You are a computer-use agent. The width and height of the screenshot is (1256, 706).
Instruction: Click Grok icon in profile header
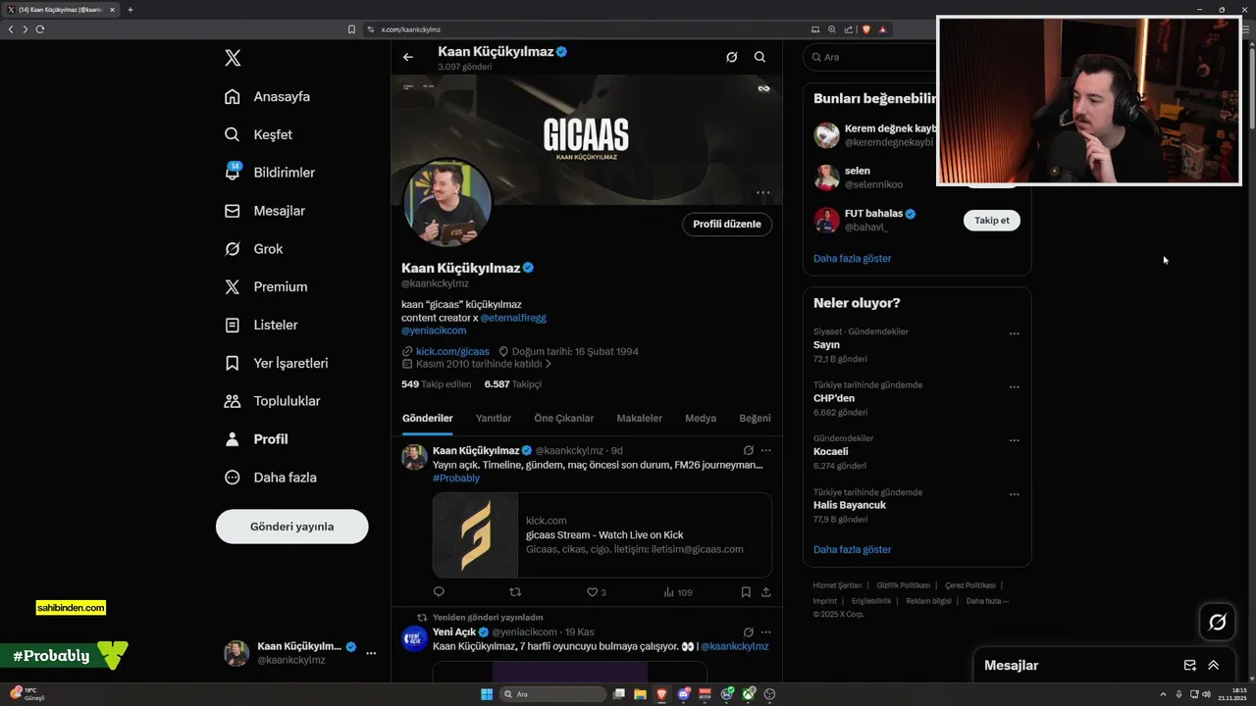point(732,57)
